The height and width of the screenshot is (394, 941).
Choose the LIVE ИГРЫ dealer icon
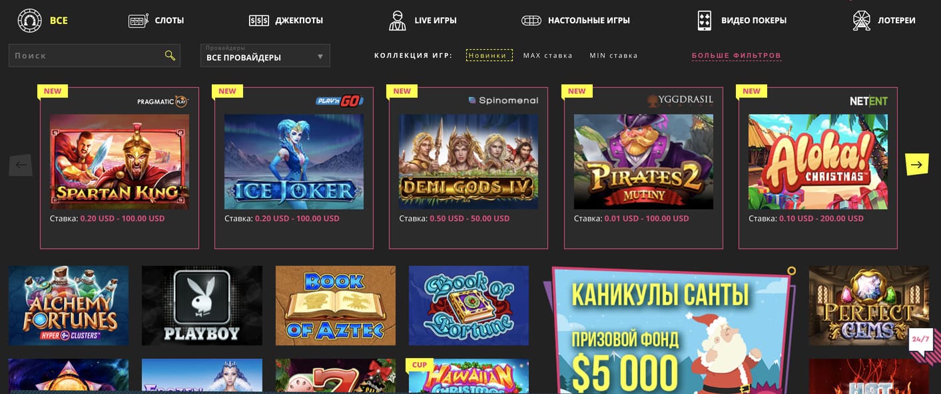tap(398, 21)
